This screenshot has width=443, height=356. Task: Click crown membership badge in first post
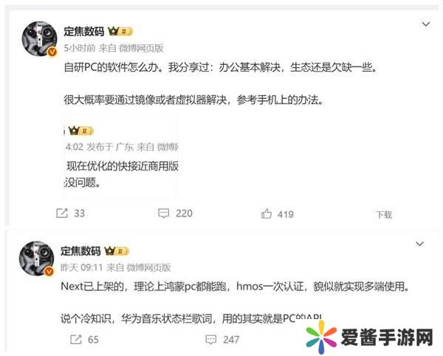tap(120, 31)
